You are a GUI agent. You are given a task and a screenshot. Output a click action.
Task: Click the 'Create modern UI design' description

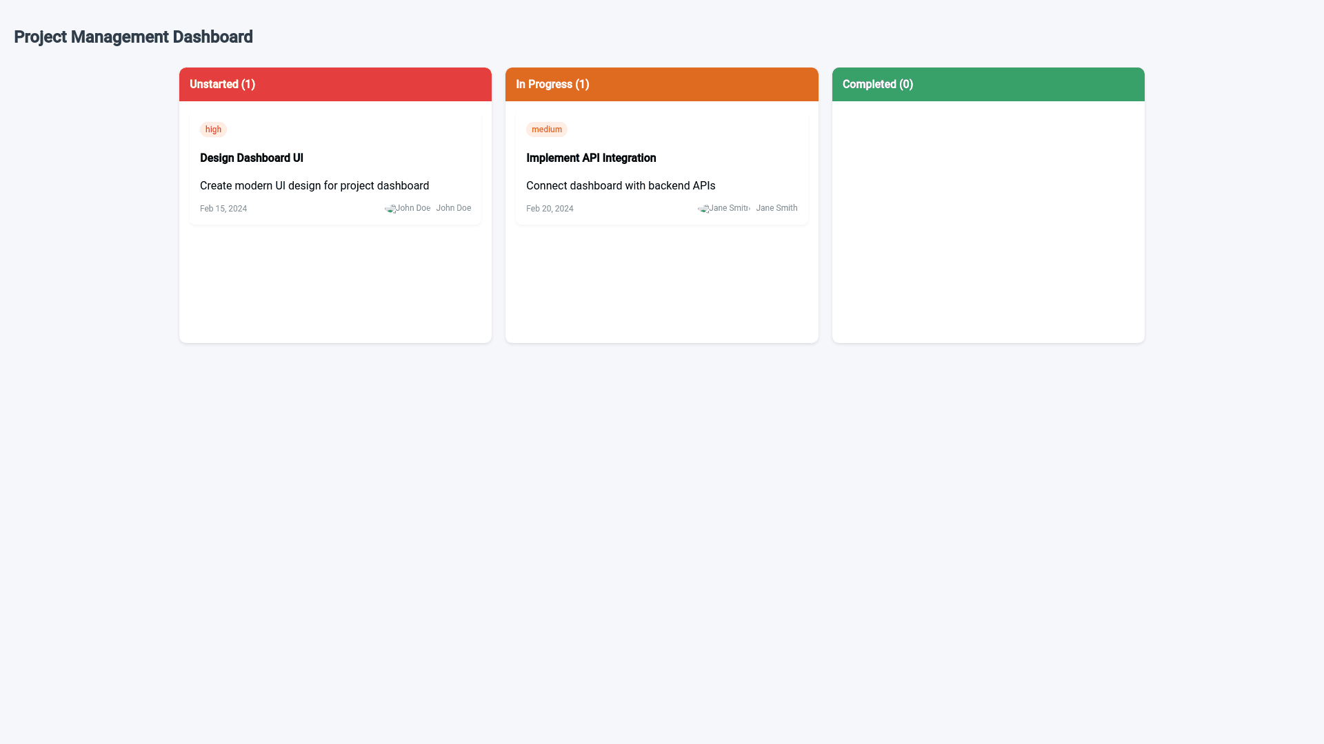point(314,186)
